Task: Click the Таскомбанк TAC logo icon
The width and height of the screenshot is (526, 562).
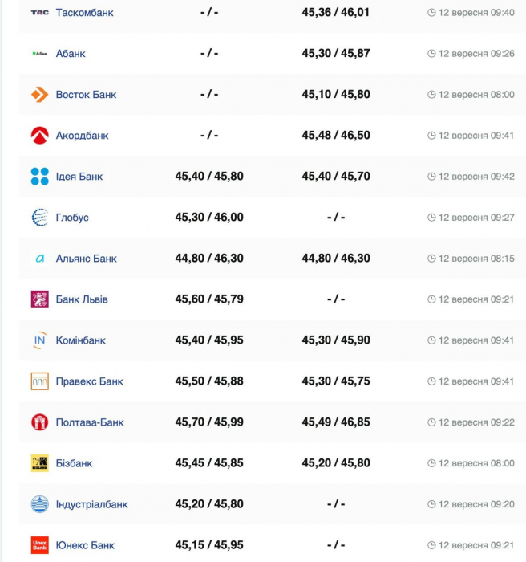Action: [x=40, y=13]
